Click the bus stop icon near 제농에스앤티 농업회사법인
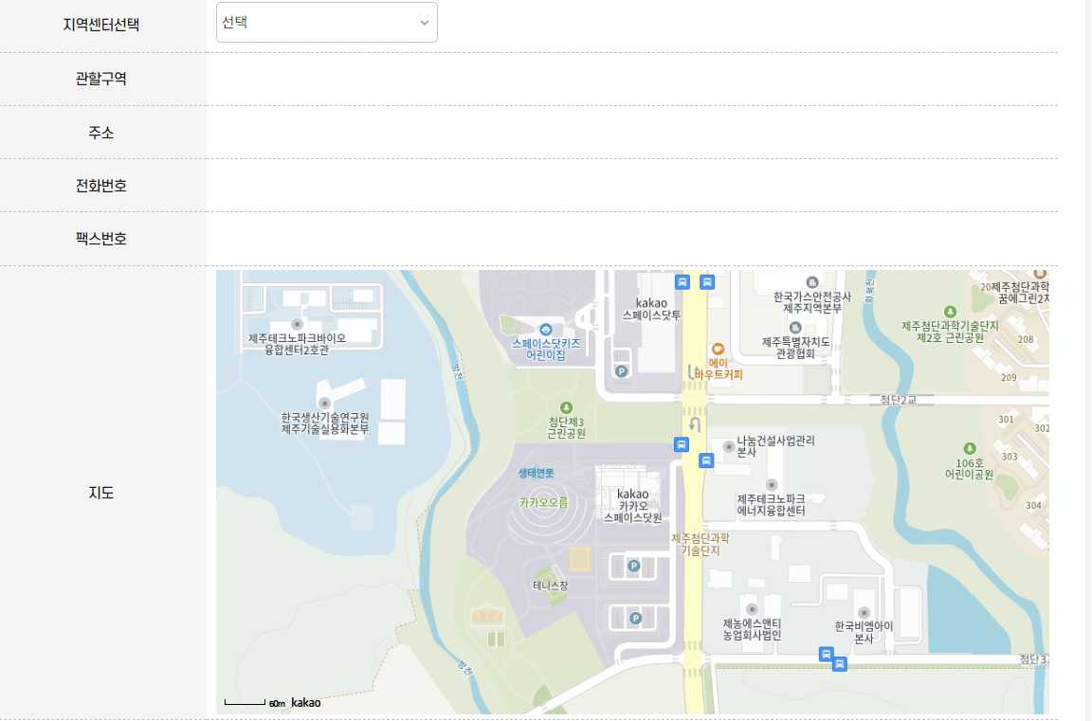This screenshot has height=721, width=1092. (x=827, y=655)
